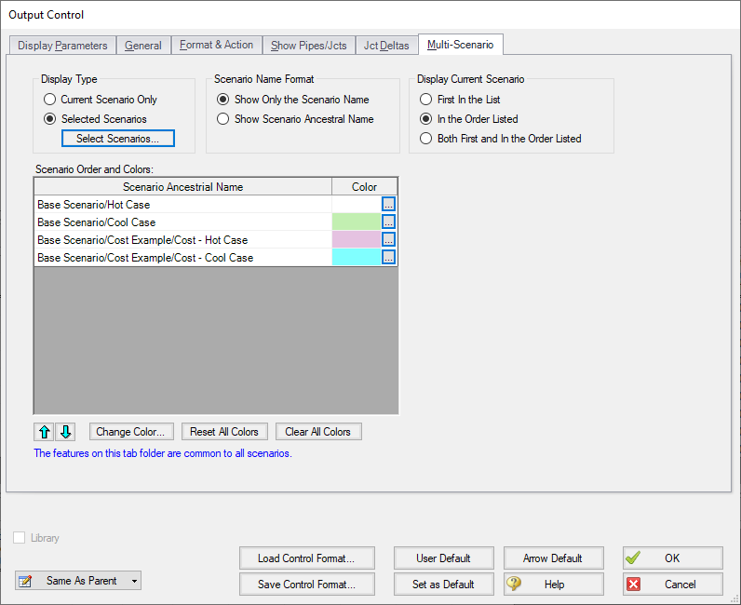Click Scenario Ancestrial Name column header

(182, 187)
